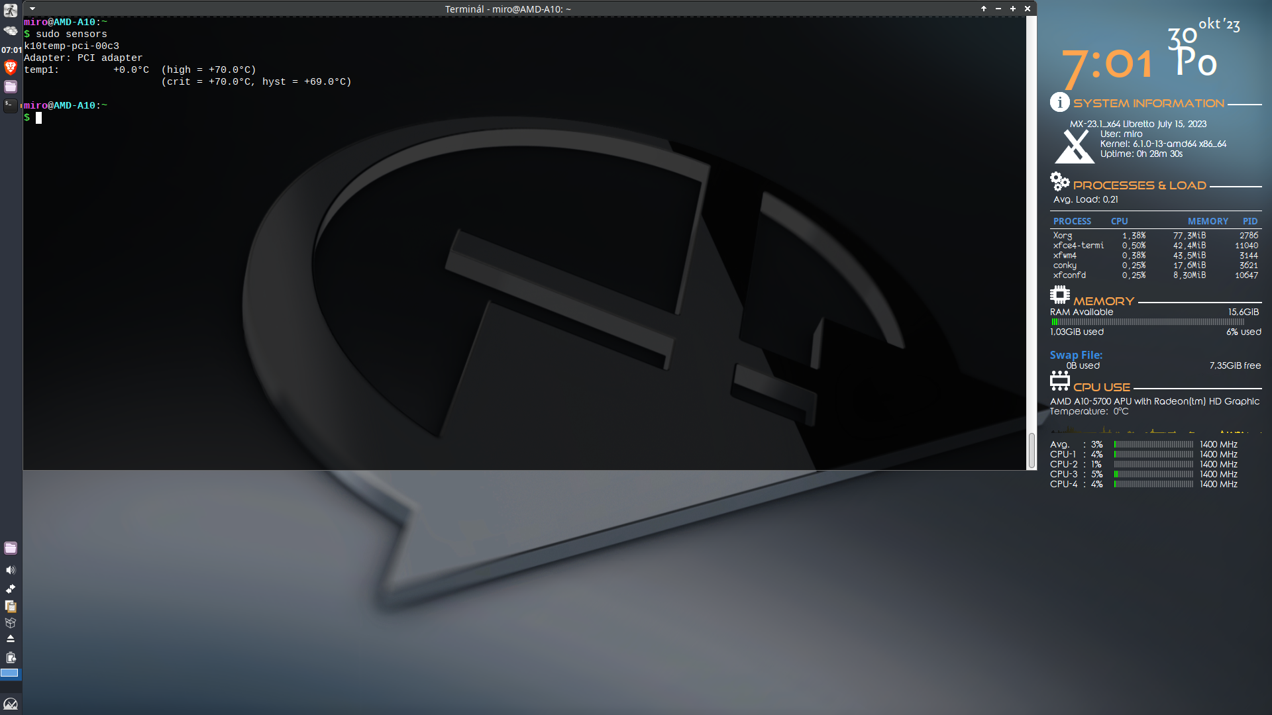Click the 07:01 panel clock
The image size is (1272, 715).
11,50
